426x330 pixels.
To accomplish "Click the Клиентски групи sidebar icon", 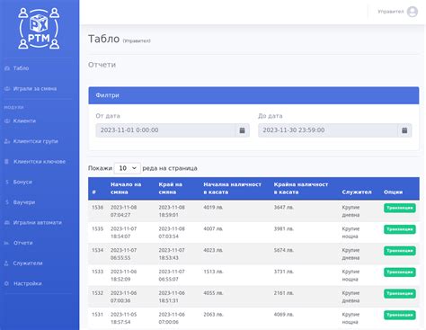I will tap(7, 141).
